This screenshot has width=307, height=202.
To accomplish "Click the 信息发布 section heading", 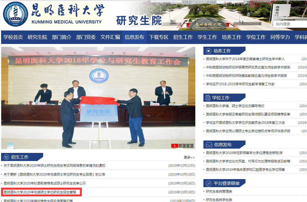I will 223,145.
